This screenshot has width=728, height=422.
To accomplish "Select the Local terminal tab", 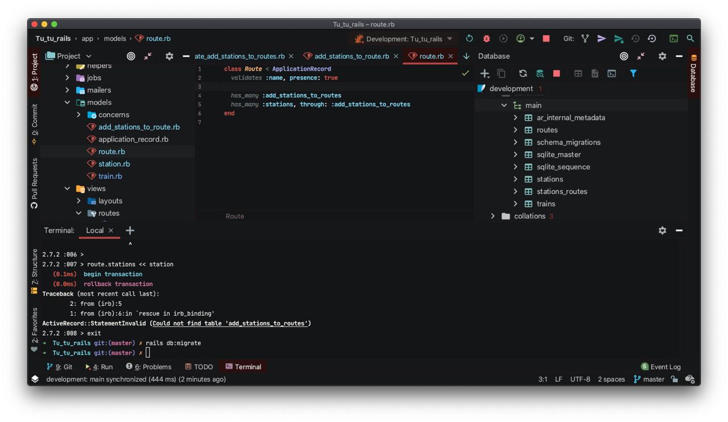I will click(94, 230).
